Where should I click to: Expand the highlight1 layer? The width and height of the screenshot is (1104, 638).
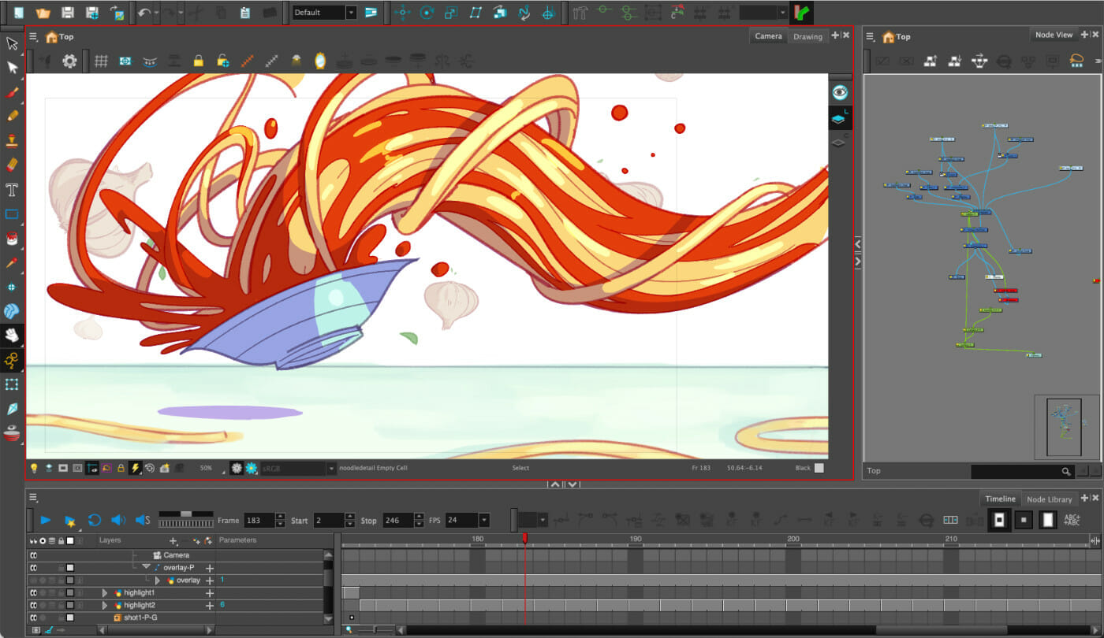105,592
